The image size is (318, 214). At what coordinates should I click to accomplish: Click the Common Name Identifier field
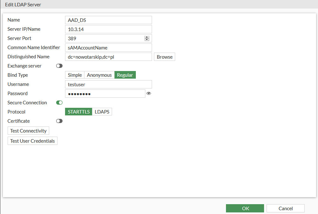(x=108, y=48)
